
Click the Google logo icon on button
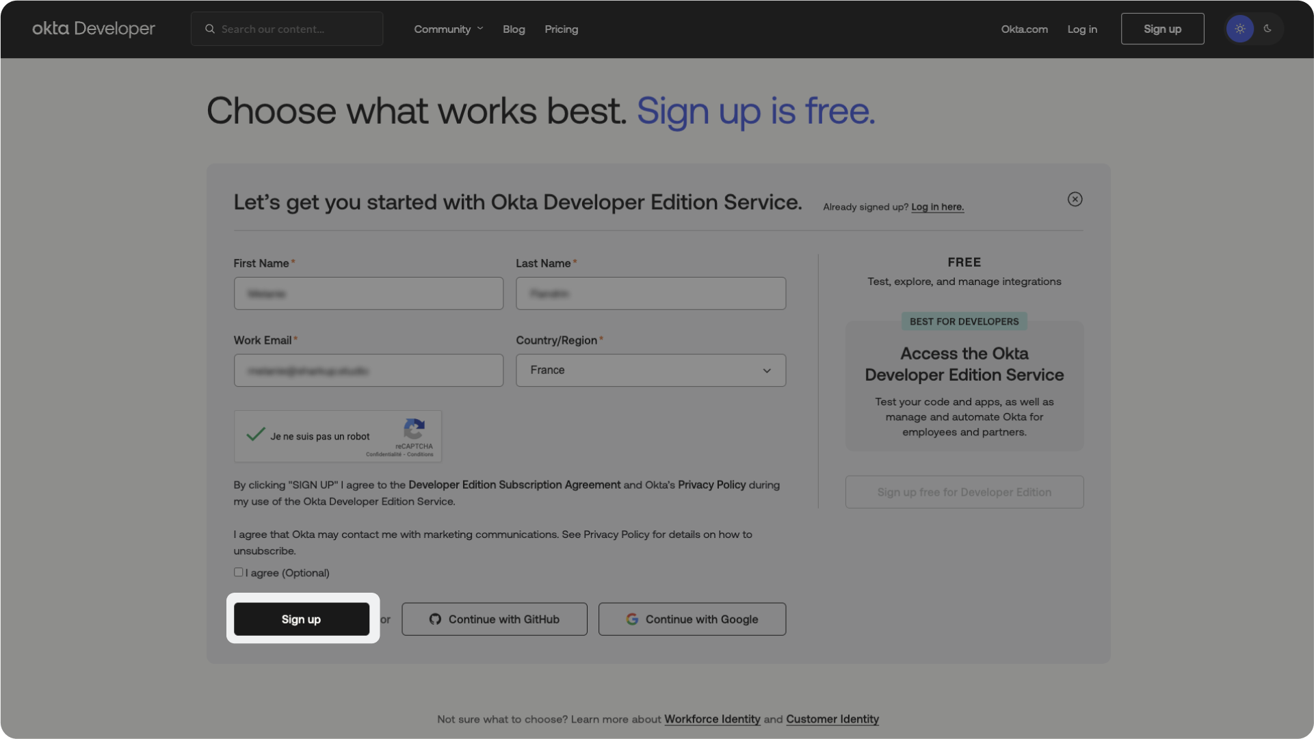[x=633, y=619]
